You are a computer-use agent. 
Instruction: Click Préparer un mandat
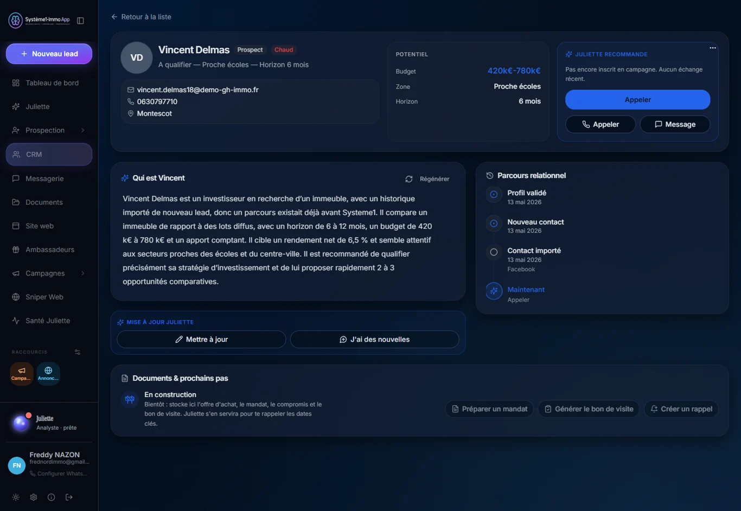pos(489,409)
